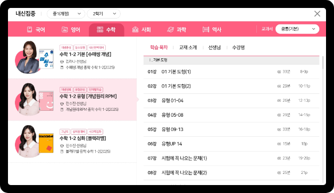Click the 16-18p page range
Image resolution: width=334 pixels, height=193 pixels.
pyautogui.click(x=304, y=129)
